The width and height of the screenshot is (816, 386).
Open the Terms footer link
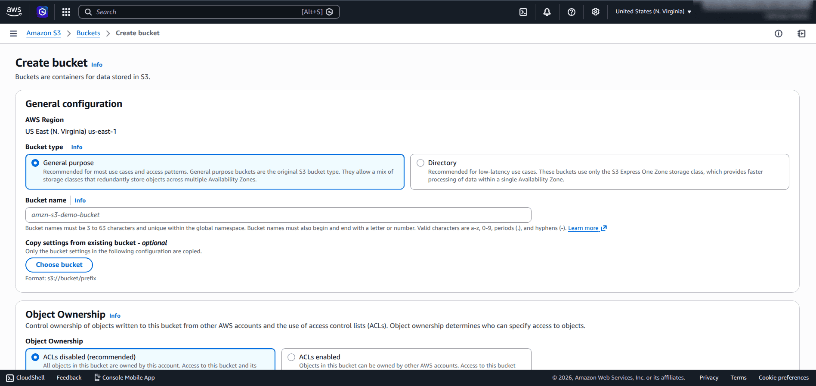739,378
